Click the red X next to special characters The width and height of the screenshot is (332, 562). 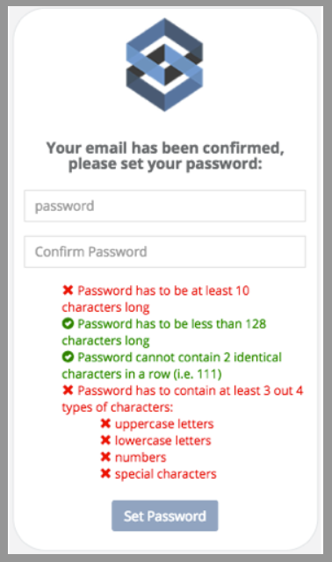105,474
